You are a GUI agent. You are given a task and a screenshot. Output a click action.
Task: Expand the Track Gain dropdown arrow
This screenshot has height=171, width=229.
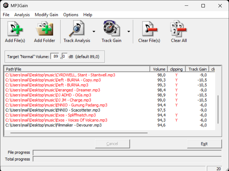(129, 32)
